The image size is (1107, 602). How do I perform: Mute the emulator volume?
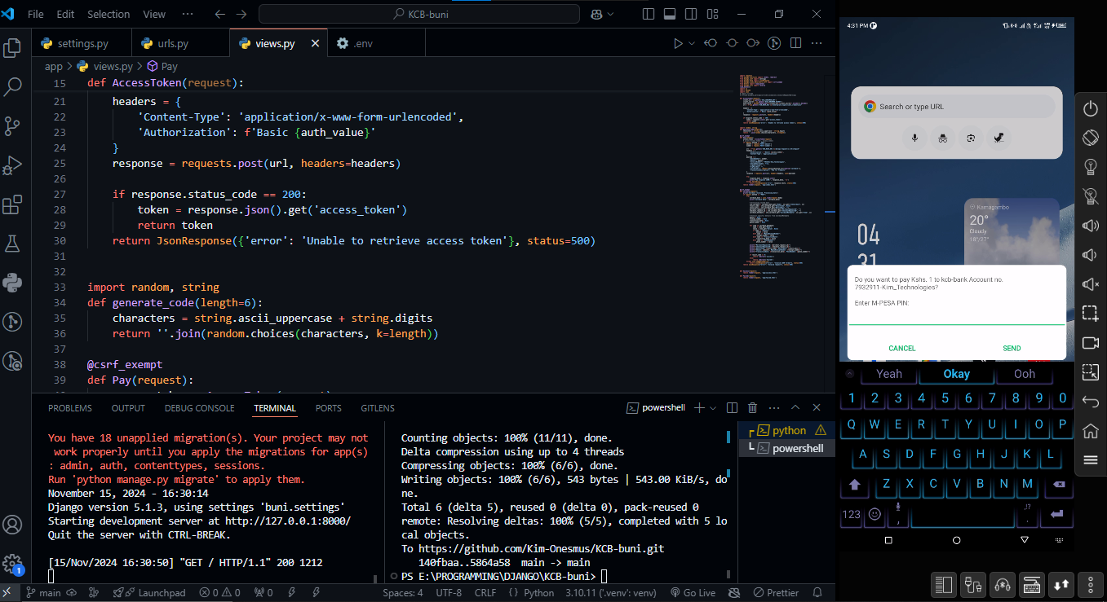point(1090,284)
